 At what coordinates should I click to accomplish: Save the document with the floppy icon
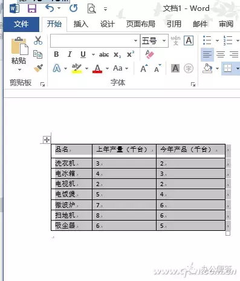(x=32, y=8)
